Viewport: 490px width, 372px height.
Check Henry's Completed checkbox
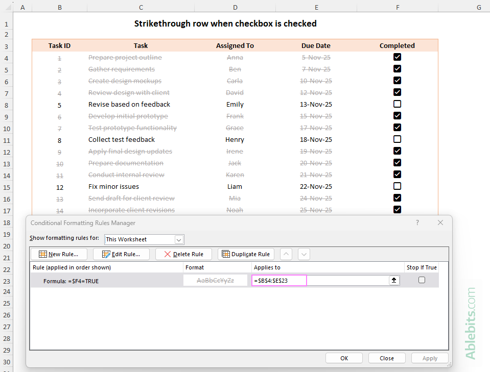click(x=397, y=139)
